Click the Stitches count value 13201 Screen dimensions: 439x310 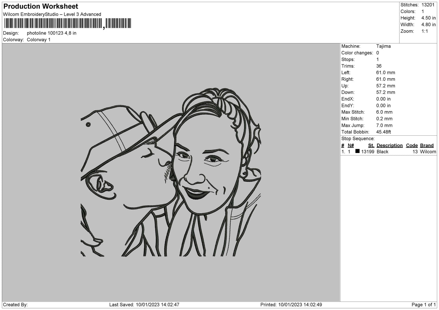point(428,5)
